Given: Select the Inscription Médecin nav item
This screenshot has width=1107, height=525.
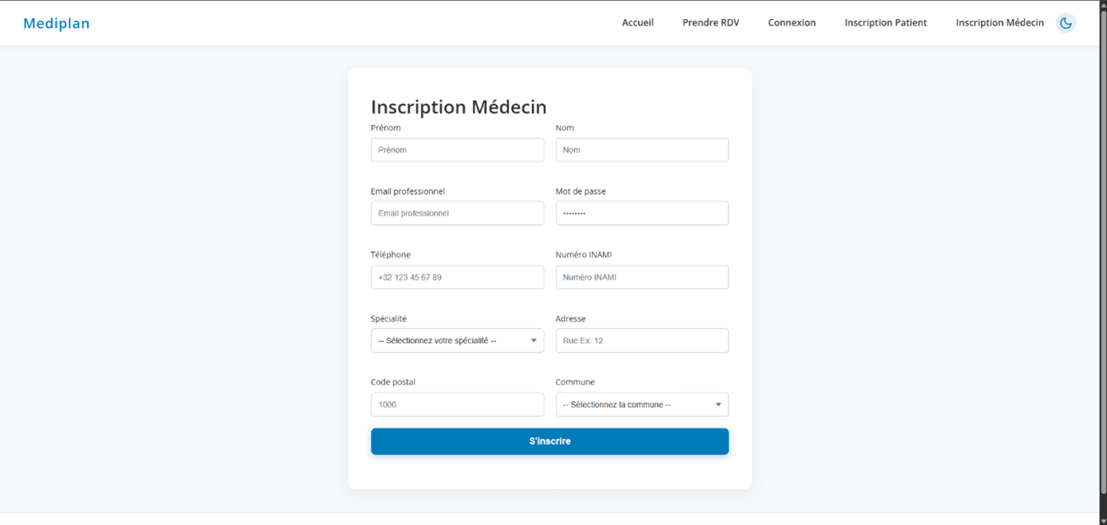Looking at the screenshot, I should [x=999, y=22].
